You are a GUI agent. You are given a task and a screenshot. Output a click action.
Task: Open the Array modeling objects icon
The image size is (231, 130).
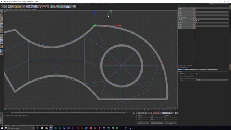[x=61, y=6]
